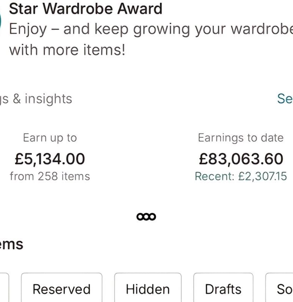Select the last carousel page dot

153,217
